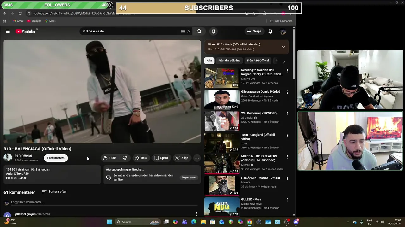The height and width of the screenshot is (227, 405).
Task: Subscribe with the Prenumerera button
Action: tap(56, 158)
